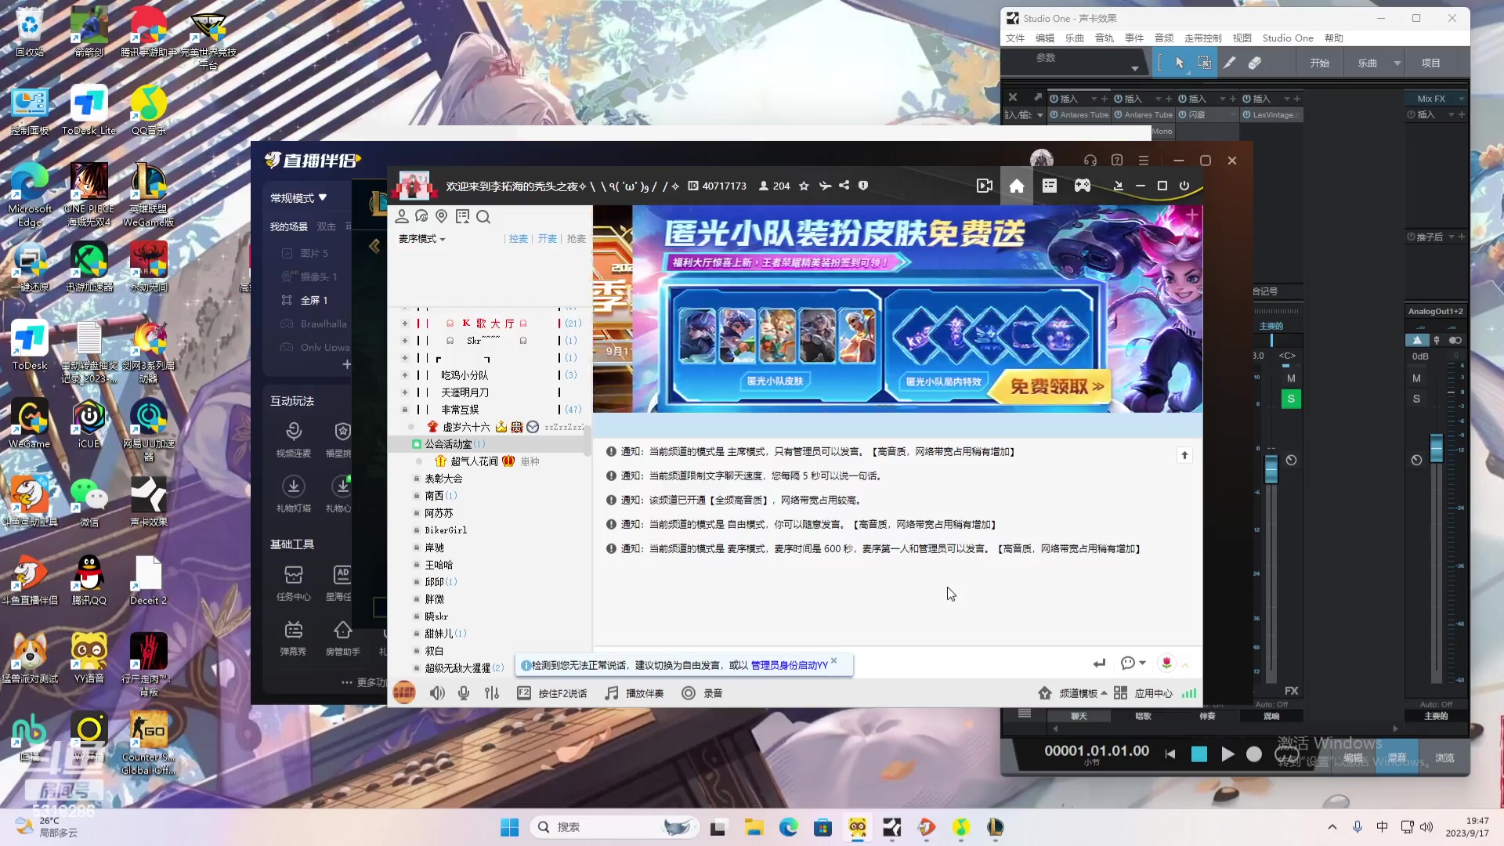The height and width of the screenshot is (846, 1504).
Task: Select the range tool in Studio One
Action: 1205,63
